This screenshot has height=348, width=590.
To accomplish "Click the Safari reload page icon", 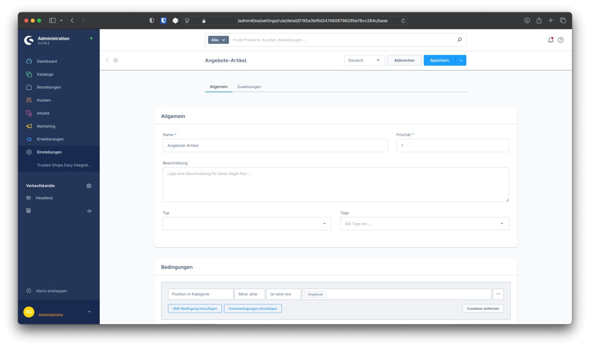I will click(403, 21).
